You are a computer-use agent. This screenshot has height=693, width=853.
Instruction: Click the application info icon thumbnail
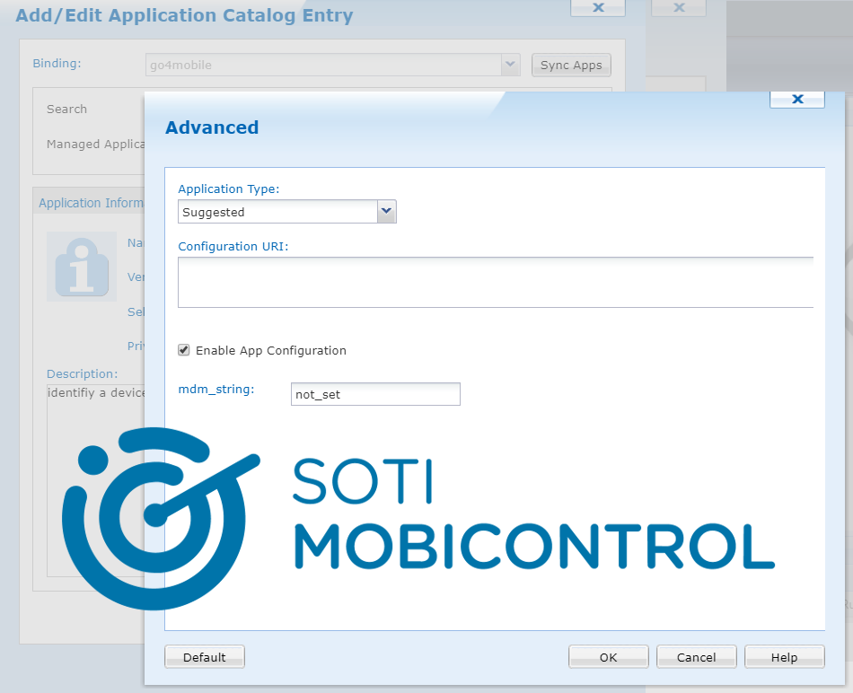[x=82, y=267]
